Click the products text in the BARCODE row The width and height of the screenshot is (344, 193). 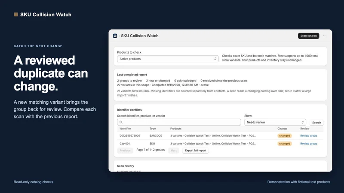click(x=213, y=136)
